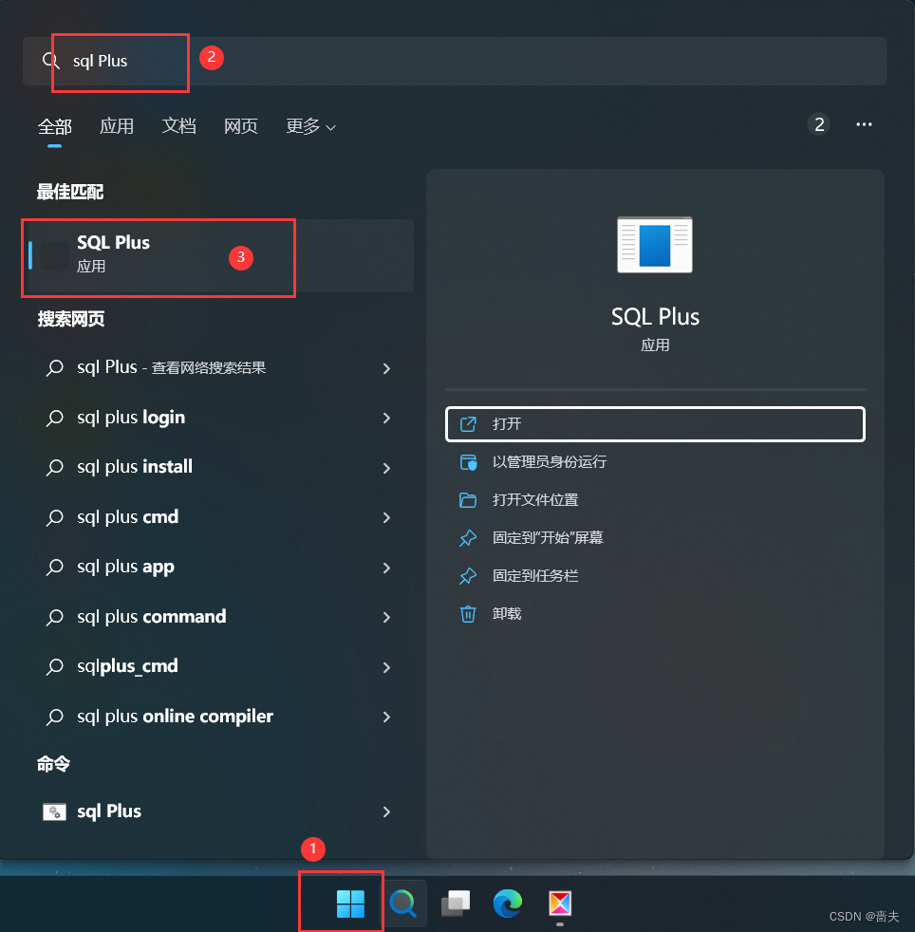Click search icon beside sql plus command

(55, 617)
